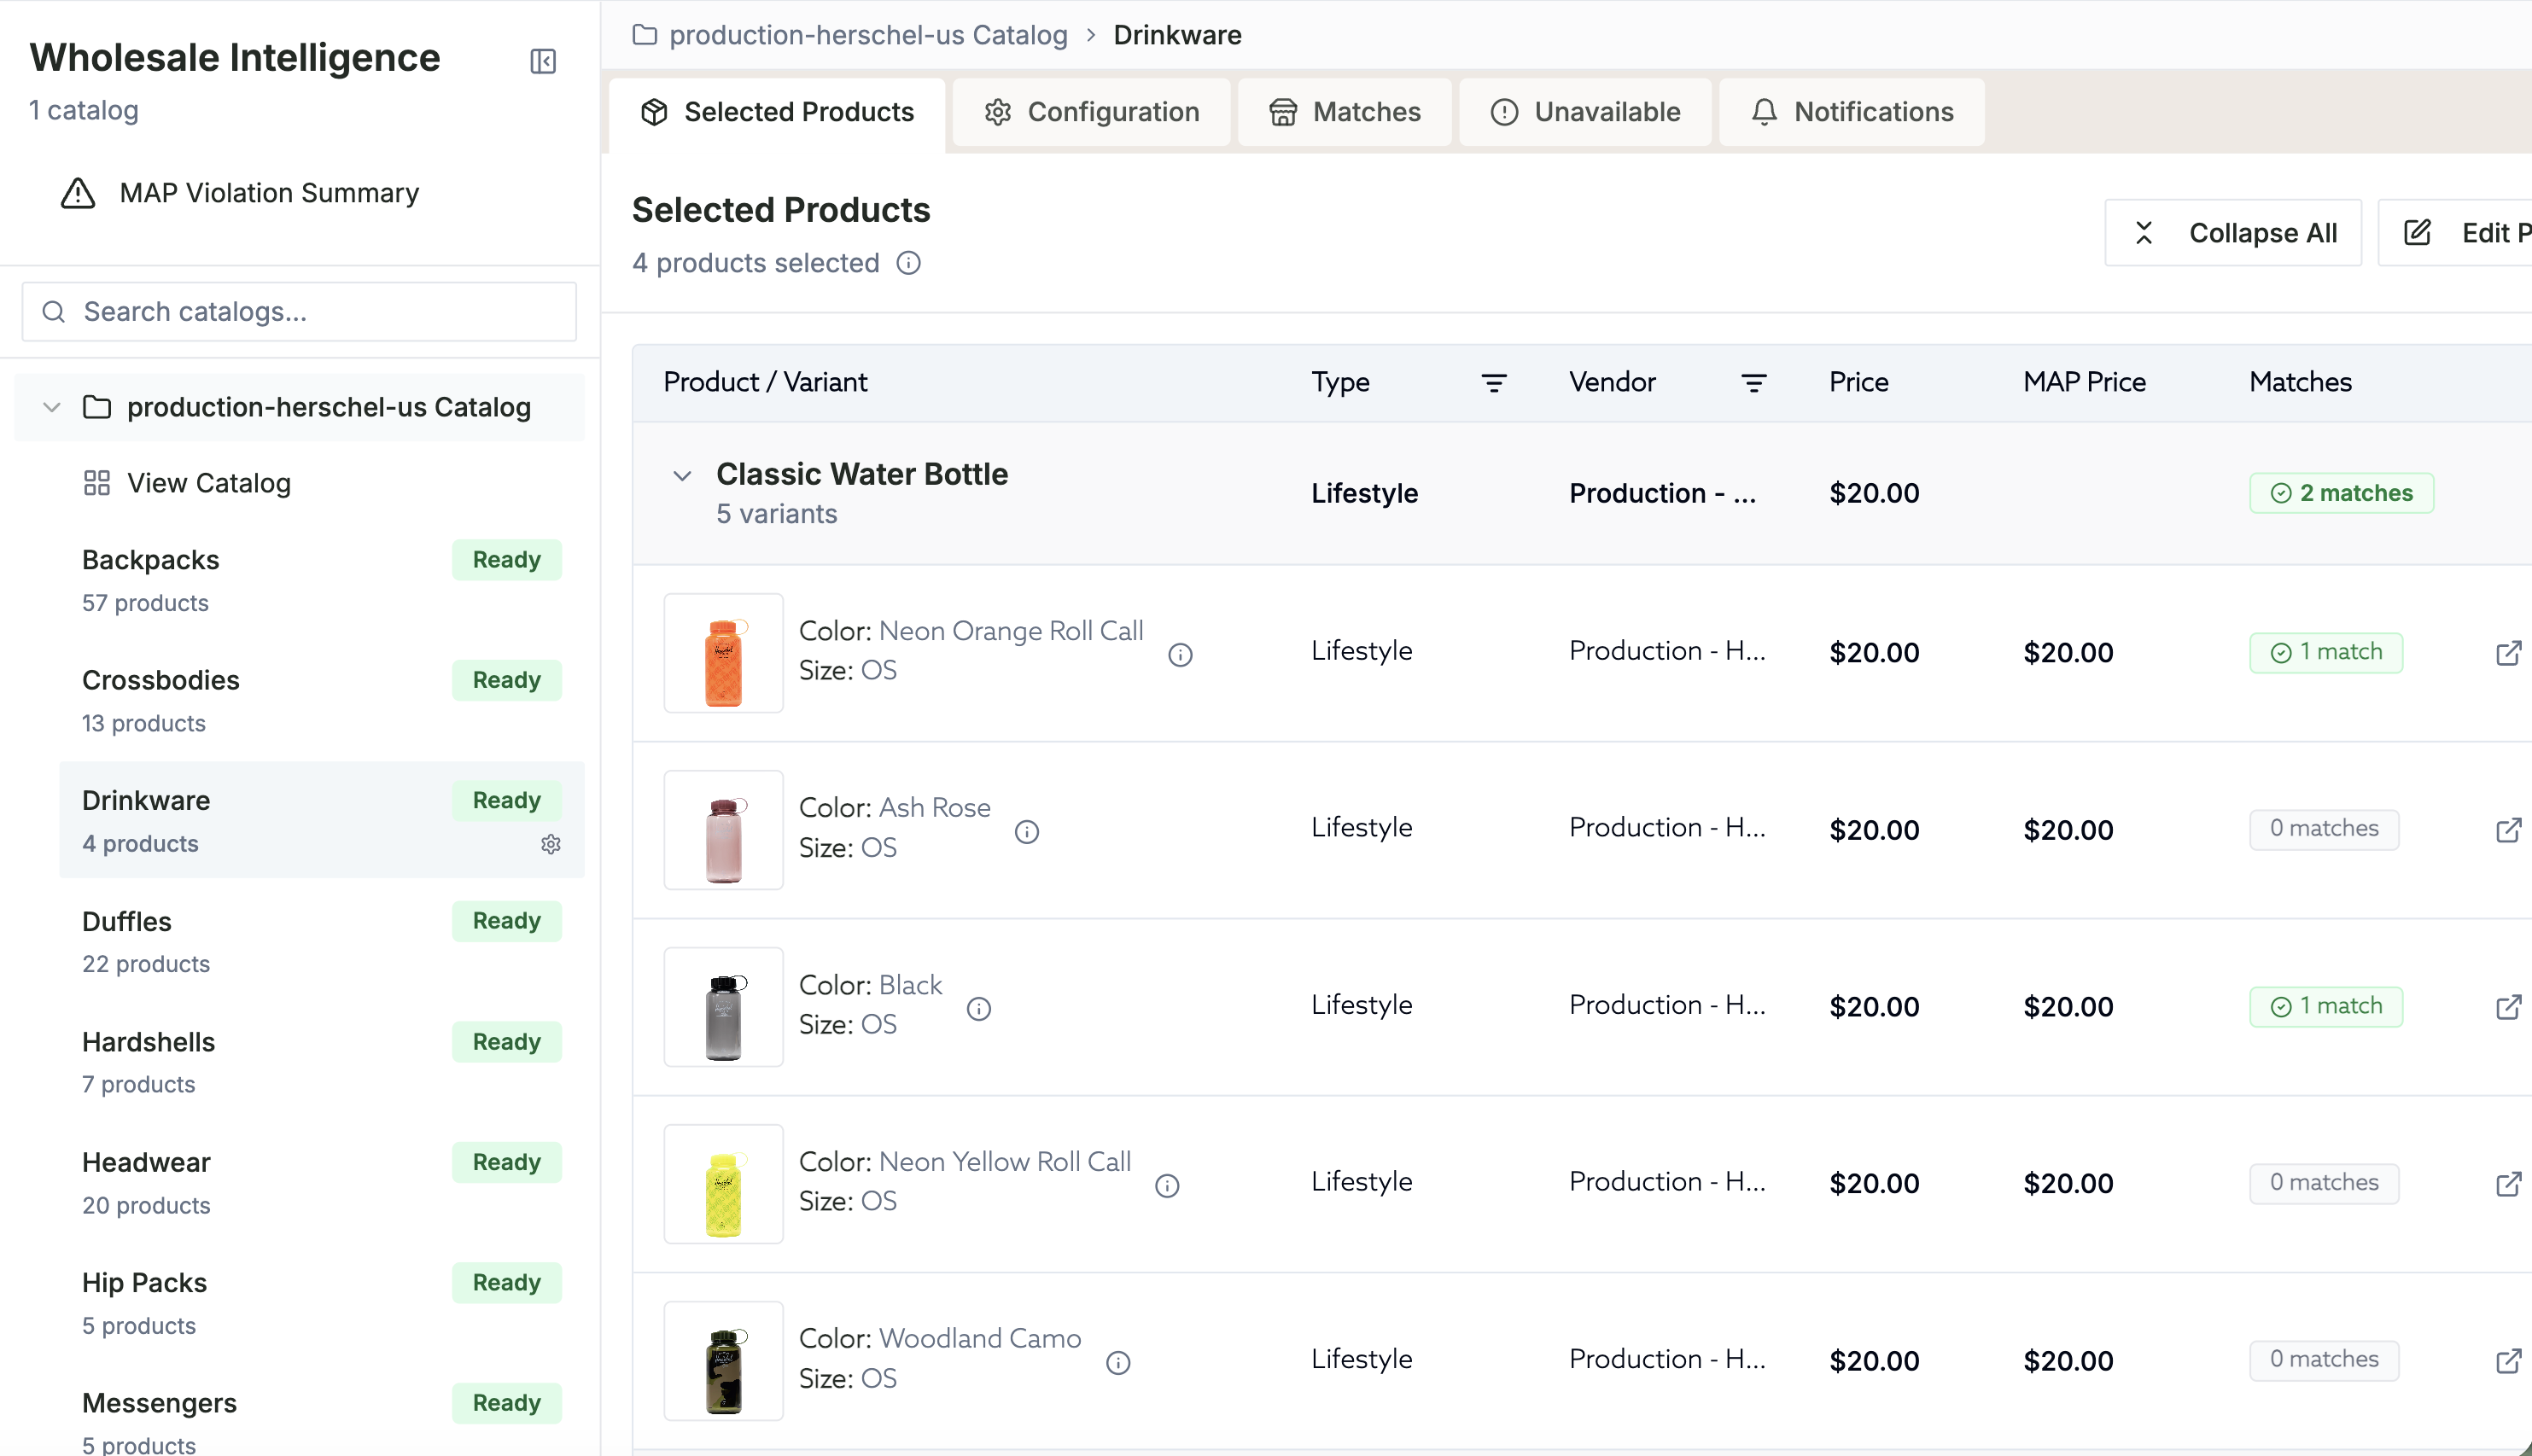Image resolution: width=2532 pixels, height=1456 pixels.
Task: Click Ash Rose bottle thumbnail
Action: click(724, 830)
